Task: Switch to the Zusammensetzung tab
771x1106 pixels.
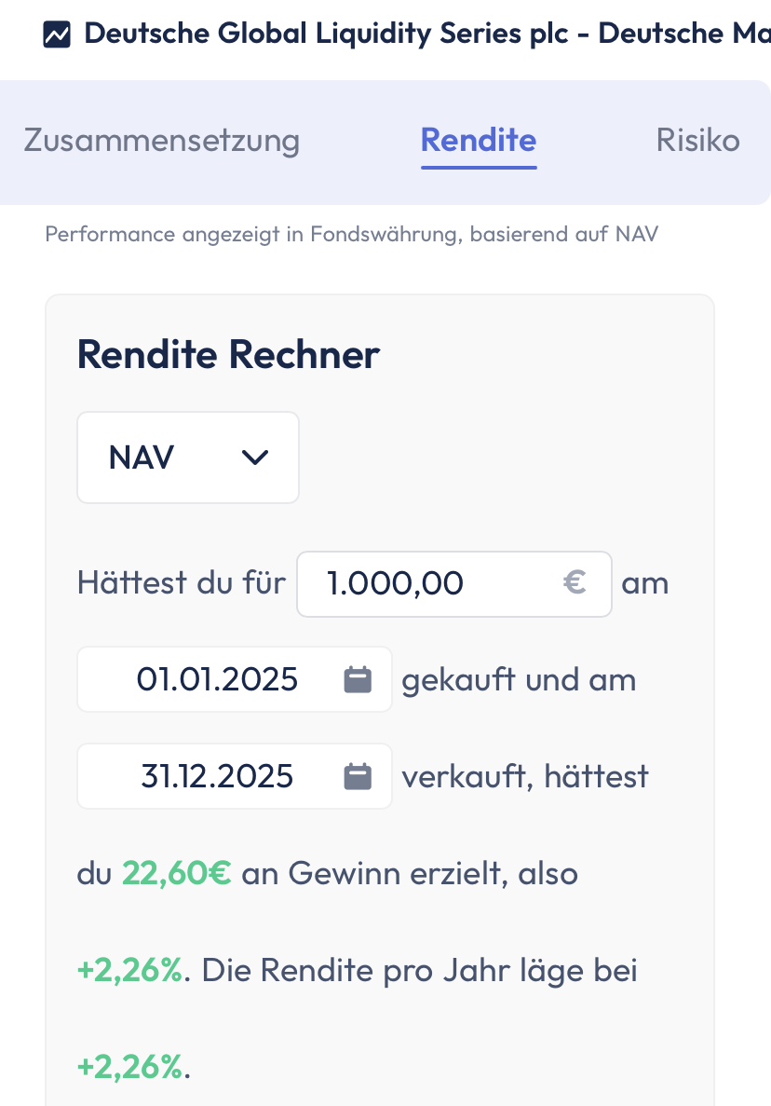Action: [162, 140]
